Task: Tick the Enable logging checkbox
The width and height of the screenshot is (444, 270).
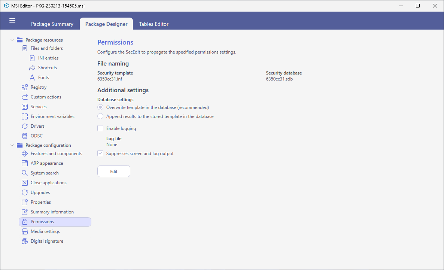Action: 100,128
